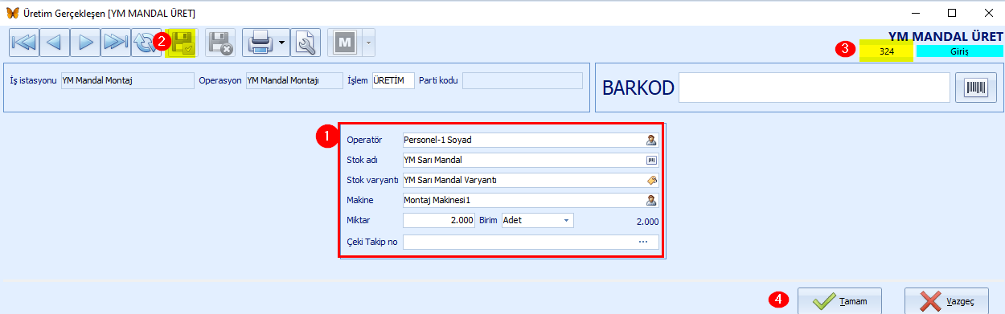Image resolution: width=1005 pixels, height=314 pixels.
Task: Click the grey floppy delete-record icon
Action: click(x=219, y=43)
